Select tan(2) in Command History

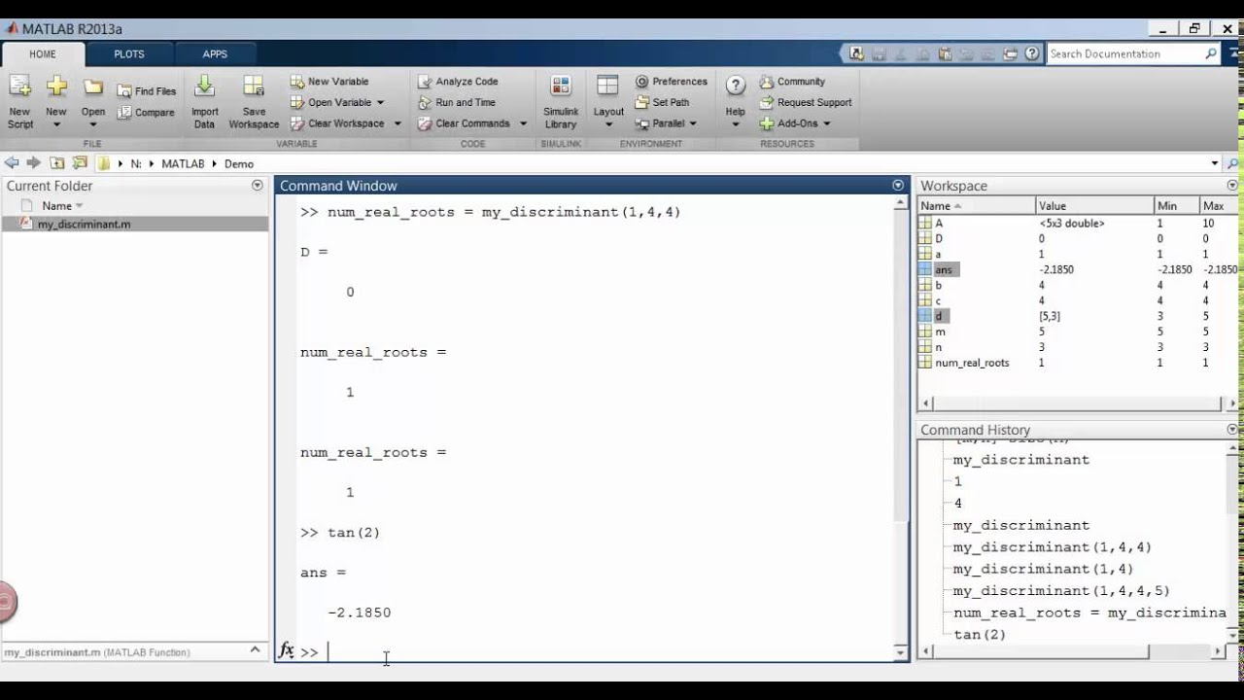[x=980, y=635]
